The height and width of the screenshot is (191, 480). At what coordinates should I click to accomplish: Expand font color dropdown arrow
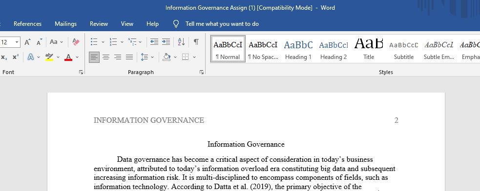coord(77,57)
